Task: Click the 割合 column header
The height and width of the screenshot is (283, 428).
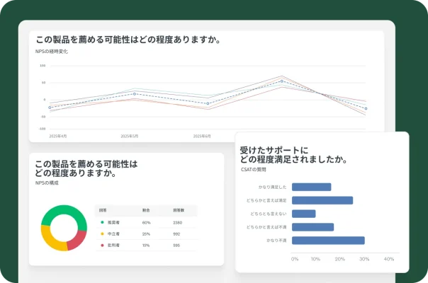Action: click(146, 210)
